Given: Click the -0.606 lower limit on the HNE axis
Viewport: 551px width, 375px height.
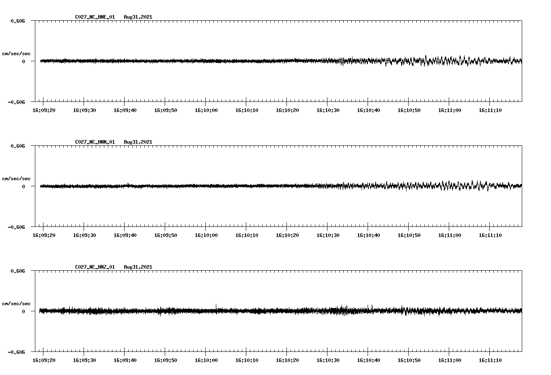Looking at the screenshot, I should 16,102.
